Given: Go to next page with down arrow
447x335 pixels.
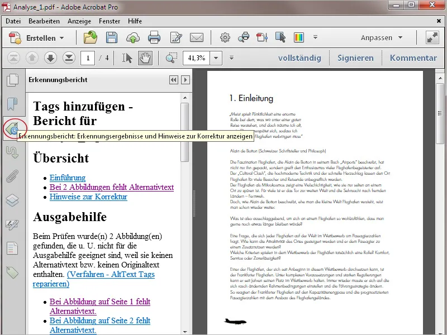Looking at the screenshot, I should click(x=50, y=58).
